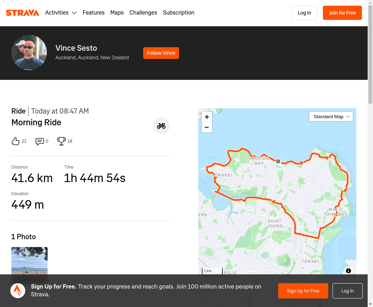Open the Standard Map style dropdown
This screenshot has width=373, height=307.
331,117
